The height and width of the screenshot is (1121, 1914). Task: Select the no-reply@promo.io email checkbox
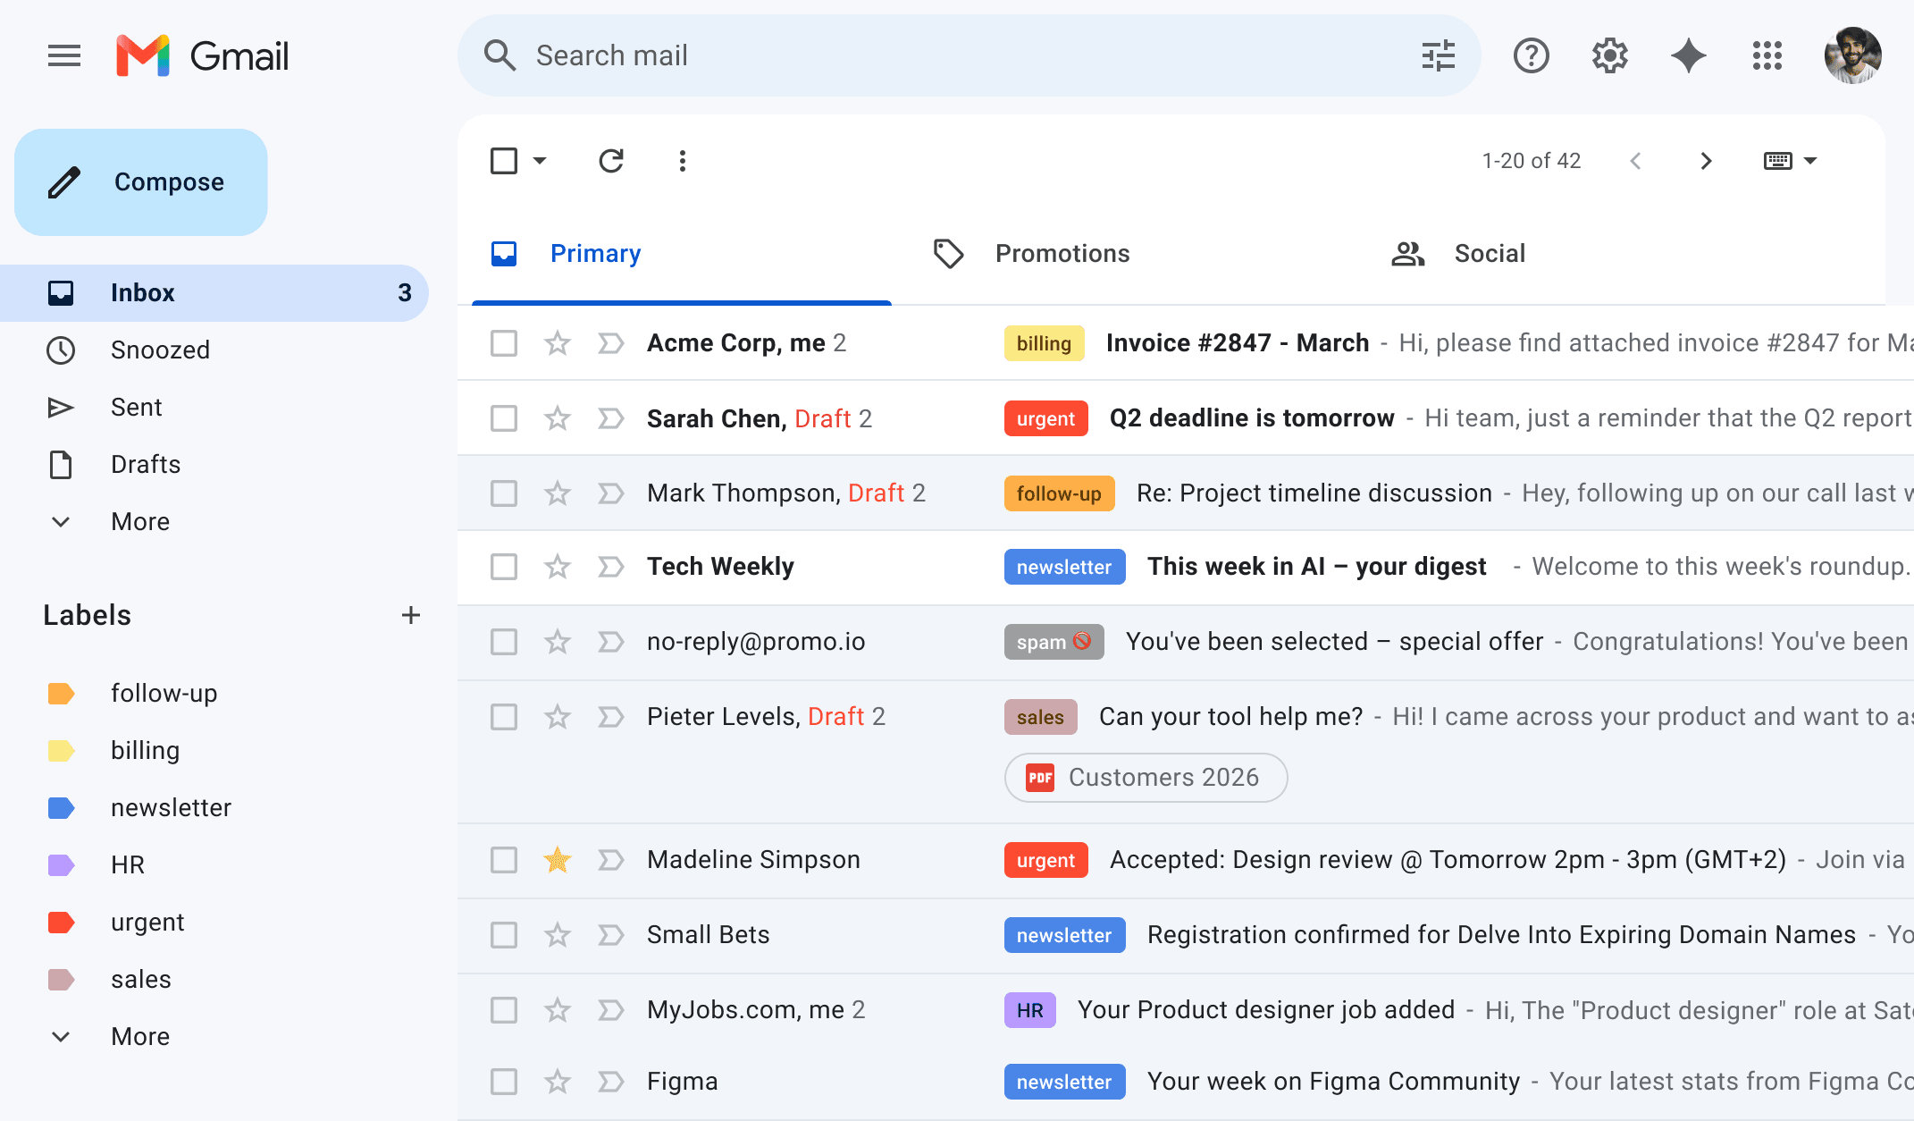[504, 642]
